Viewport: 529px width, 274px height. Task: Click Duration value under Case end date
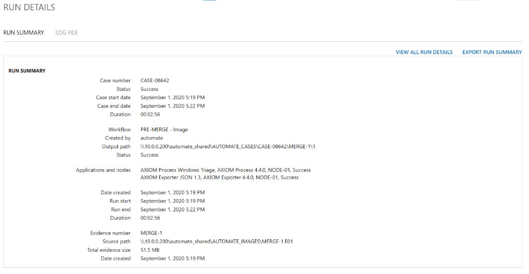[x=150, y=114]
